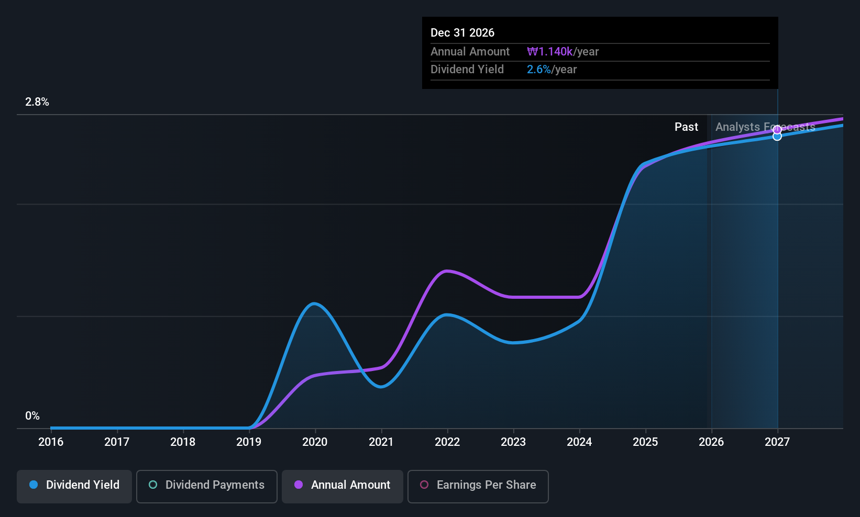Click the blue Dividend Yield legend dot
This screenshot has width=860, height=517.
pyautogui.click(x=34, y=485)
